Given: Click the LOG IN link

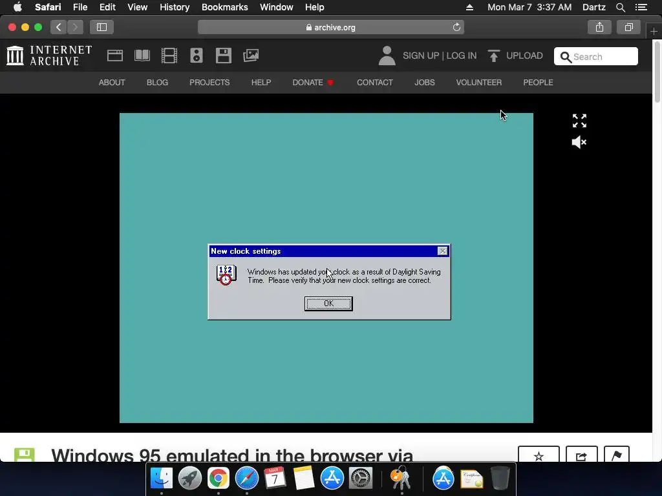Looking at the screenshot, I should pos(462,56).
